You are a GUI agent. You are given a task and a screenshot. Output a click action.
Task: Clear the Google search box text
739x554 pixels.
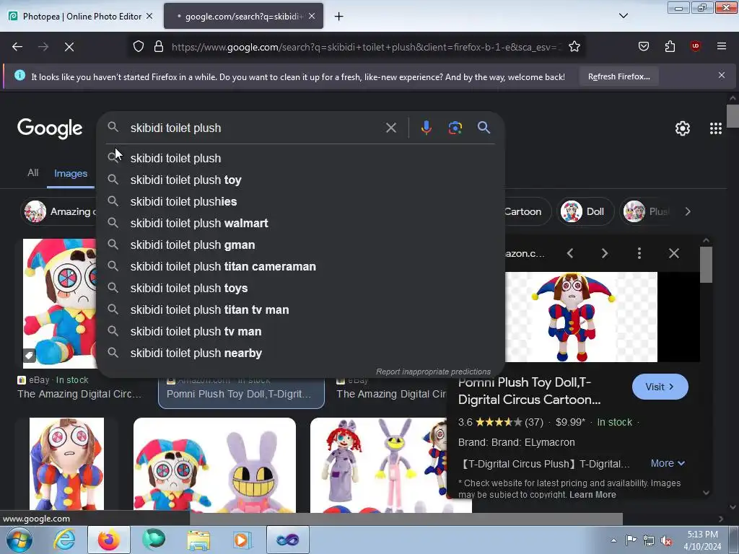tap(390, 128)
